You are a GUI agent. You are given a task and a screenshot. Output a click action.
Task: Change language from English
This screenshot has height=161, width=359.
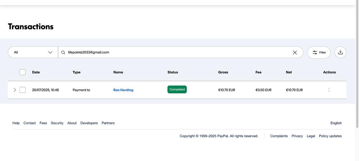(x=336, y=123)
